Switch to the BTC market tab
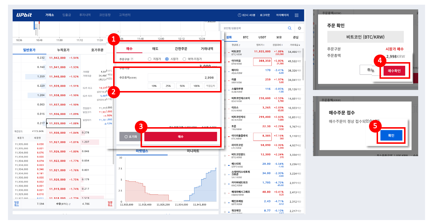Screen dimensions: 433x224 246,37
